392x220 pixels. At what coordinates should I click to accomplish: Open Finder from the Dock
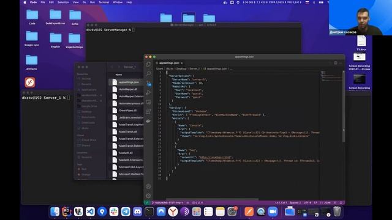tap(55, 211)
